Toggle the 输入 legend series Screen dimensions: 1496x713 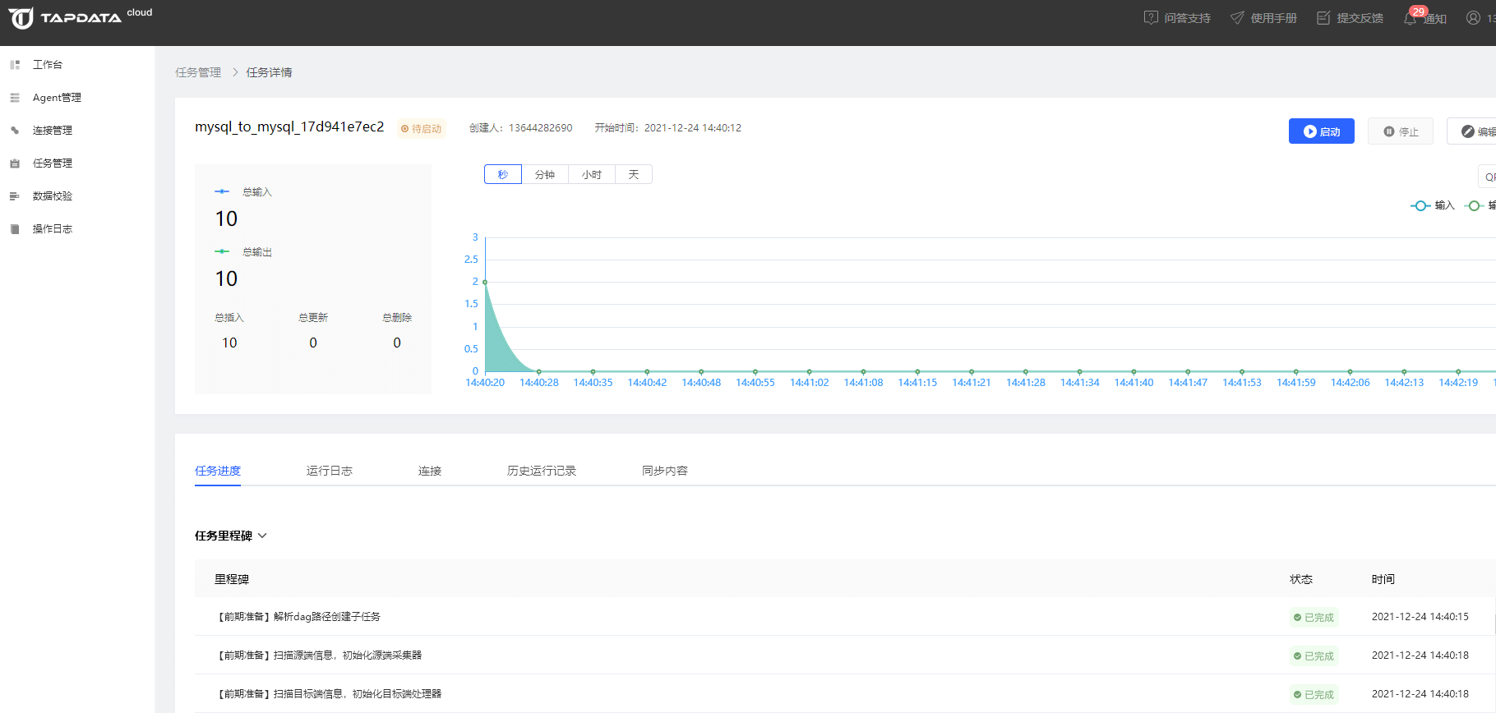tap(1433, 205)
